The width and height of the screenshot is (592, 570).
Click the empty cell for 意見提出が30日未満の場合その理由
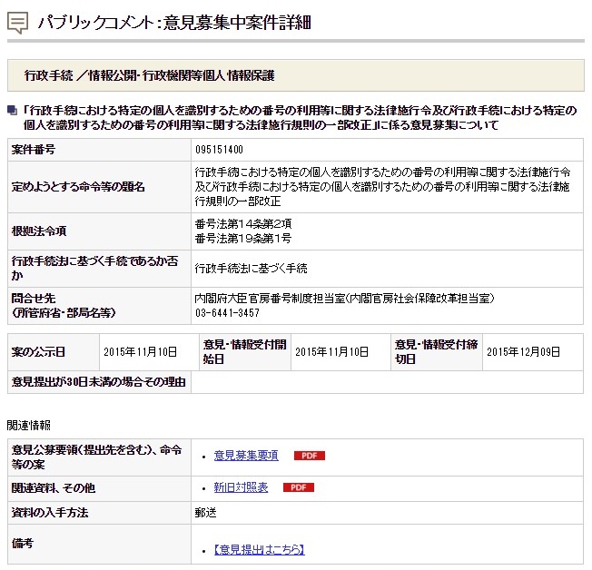[x=386, y=382]
